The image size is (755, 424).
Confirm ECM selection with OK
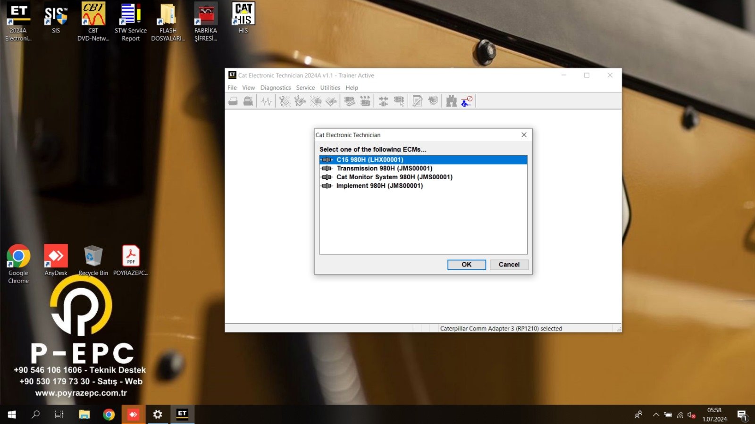[x=467, y=265]
